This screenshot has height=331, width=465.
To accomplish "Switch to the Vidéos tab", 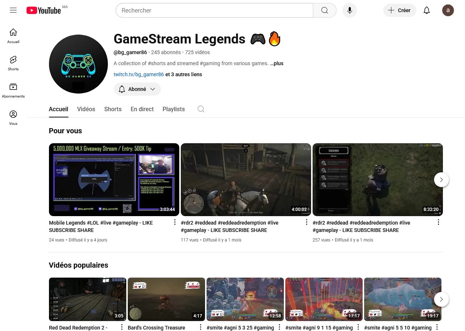I will 86,109.
